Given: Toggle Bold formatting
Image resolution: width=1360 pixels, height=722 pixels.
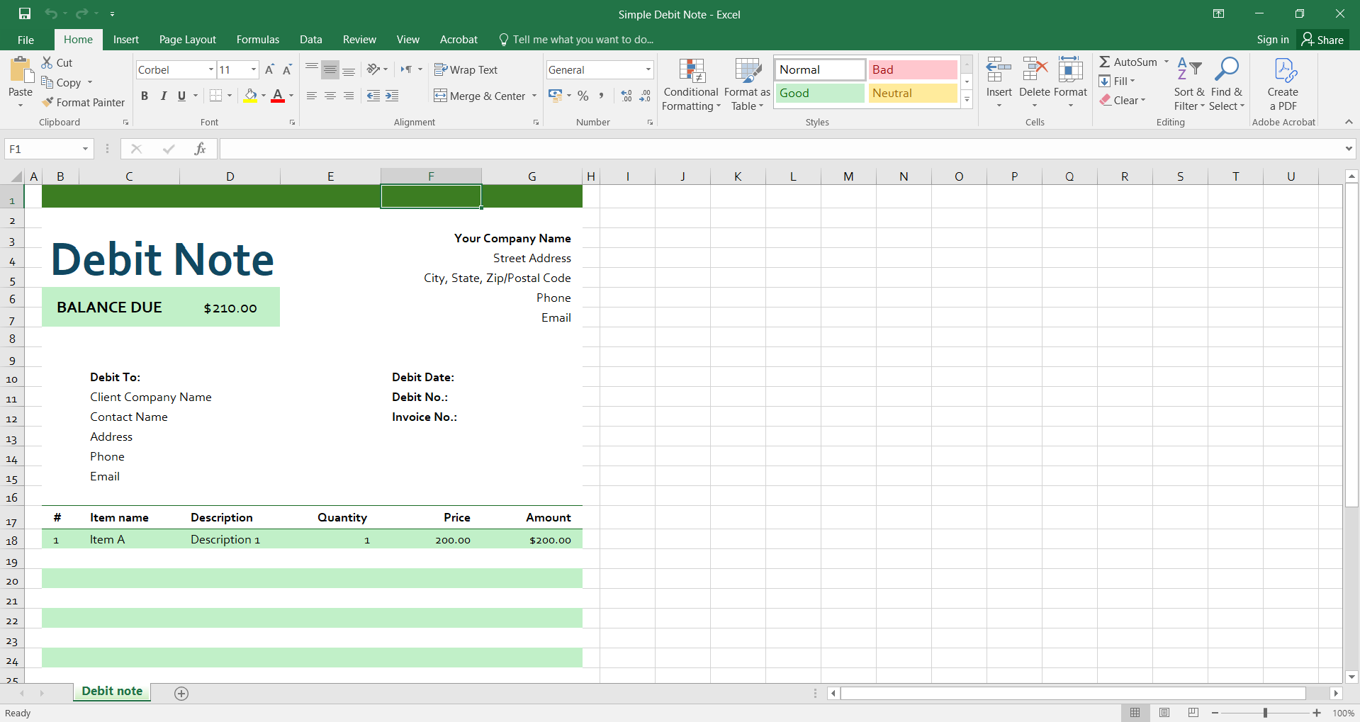Looking at the screenshot, I should pyautogui.click(x=145, y=96).
